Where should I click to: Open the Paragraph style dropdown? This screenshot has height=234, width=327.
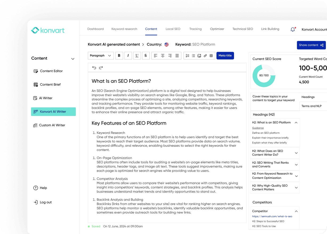(x=100, y=55)
